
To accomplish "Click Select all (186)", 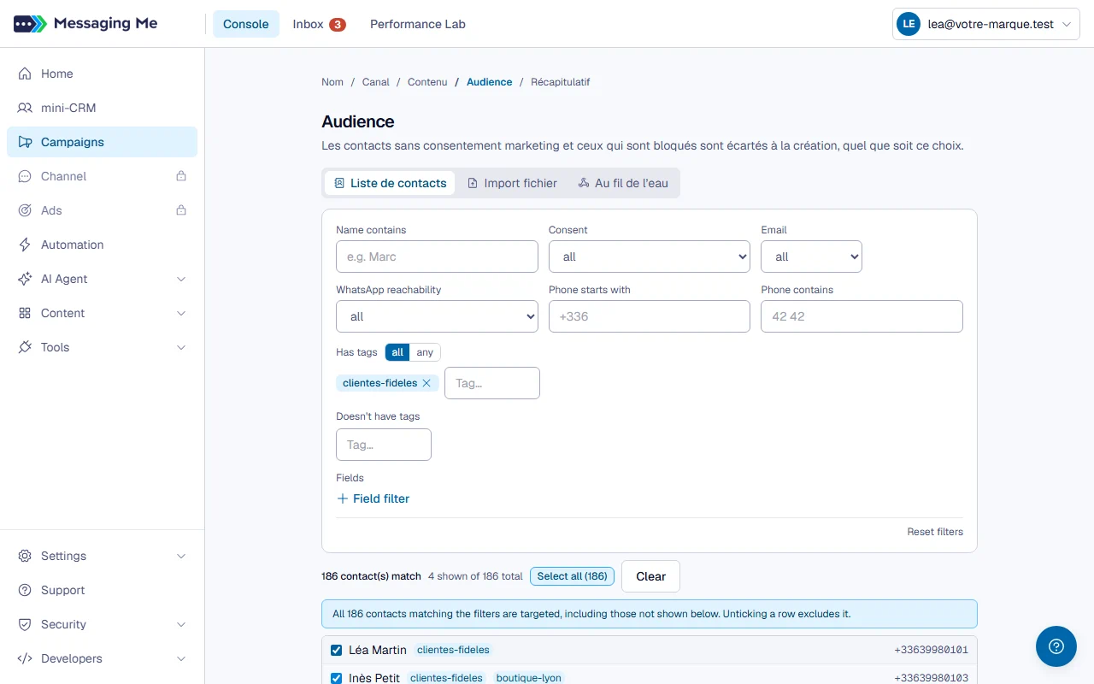I will pyautogui.click(x=572, y=576).
